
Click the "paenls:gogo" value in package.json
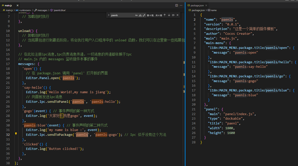245,81
